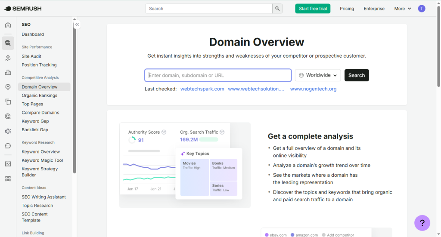Focus the domain, subdomain or URL field
Viewport: 441px width, 237px height.
pyautogui.click(x=218, y=75)
